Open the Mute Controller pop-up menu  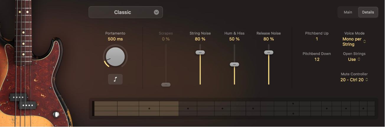click(x=354, y=80)
